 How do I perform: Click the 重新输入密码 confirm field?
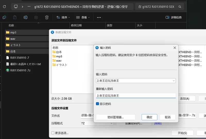136,96
